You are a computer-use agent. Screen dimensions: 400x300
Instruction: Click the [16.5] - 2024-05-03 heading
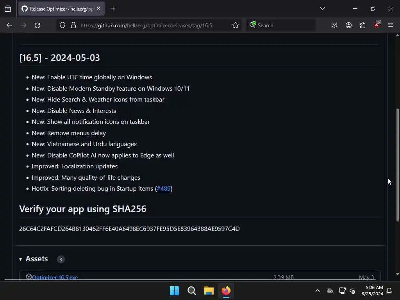coord(60,58)
